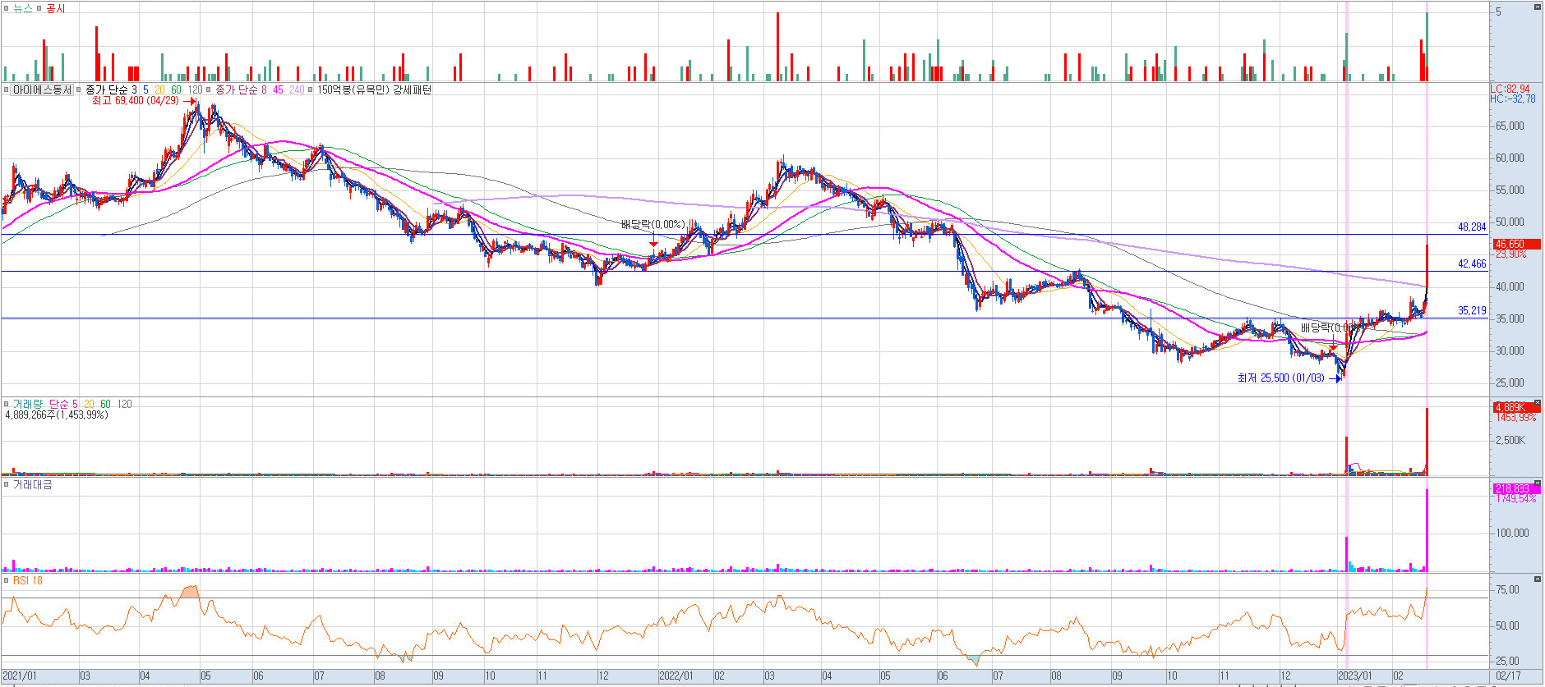Close the volume panel with its X icon
This screenshot has width=1545, height=687.
click(1537, 402)
